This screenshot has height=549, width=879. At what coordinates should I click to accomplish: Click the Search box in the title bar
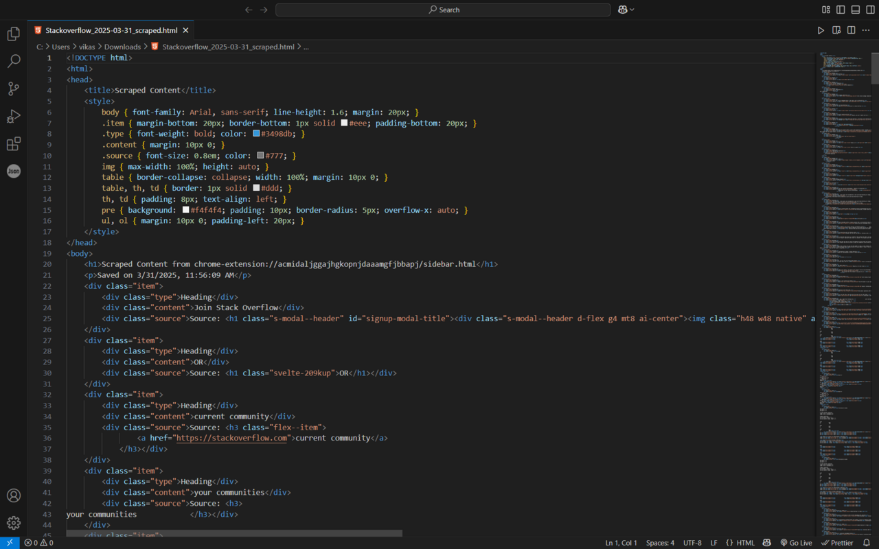point(443,10)
